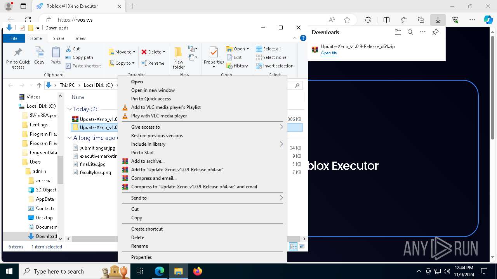Click the Paste ribbon icon
The width and height of the screenshot is (497, 279).
[56, 55]
